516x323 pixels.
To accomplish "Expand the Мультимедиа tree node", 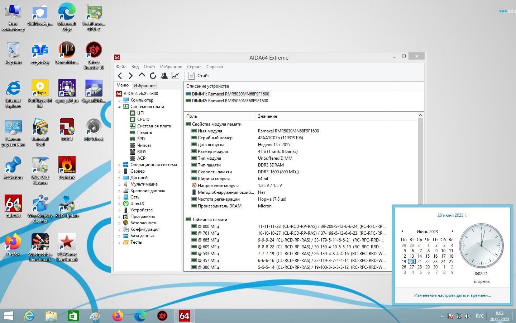I will click(120, 184).
